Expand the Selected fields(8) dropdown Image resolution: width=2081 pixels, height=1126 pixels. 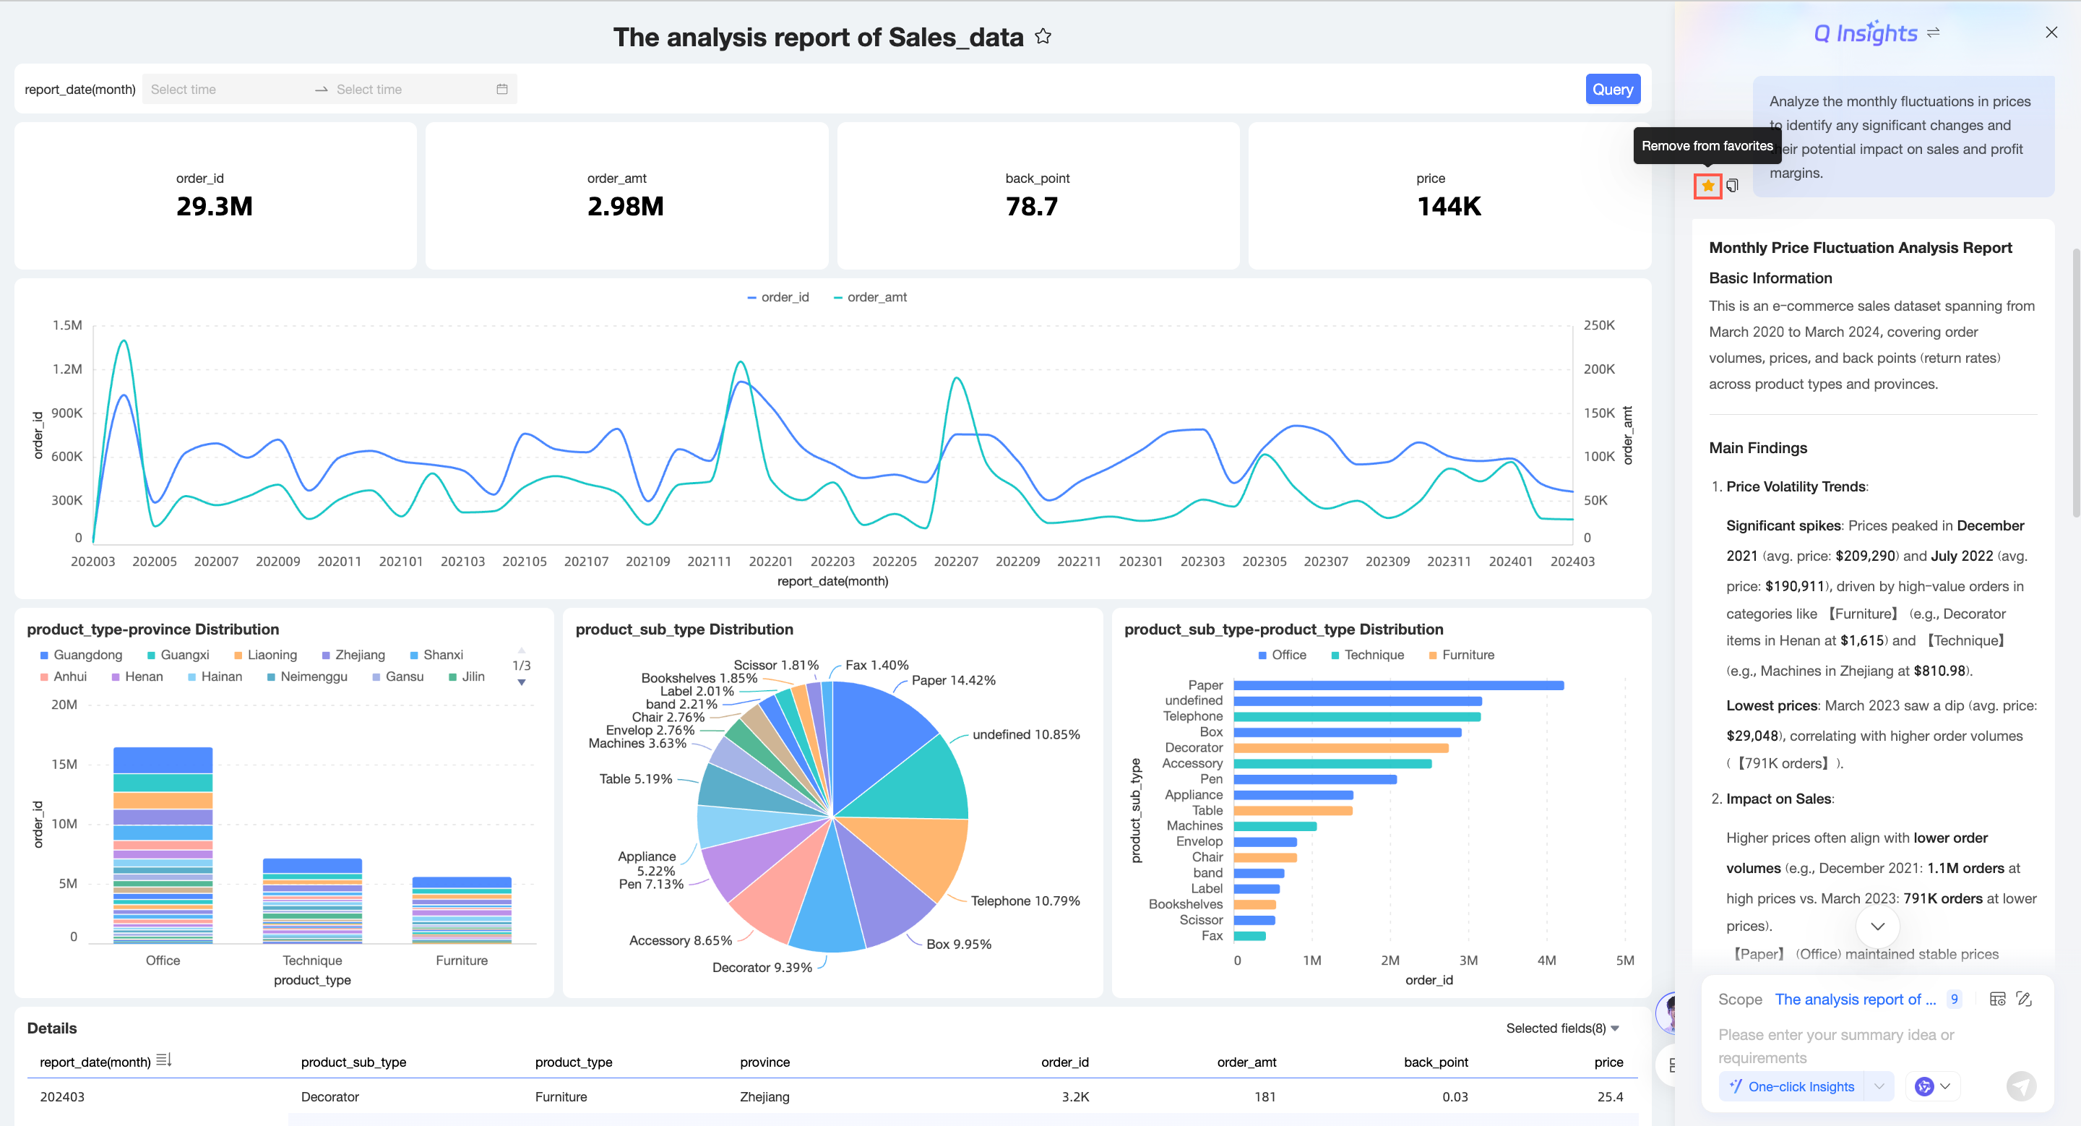pos(1562,1028)
